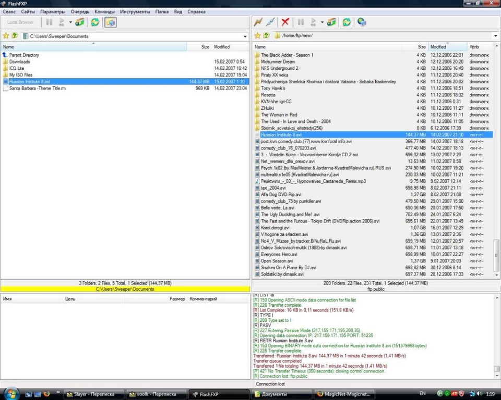Expand the local path dropdown
The image size is (501, 400).
[245, 36]
